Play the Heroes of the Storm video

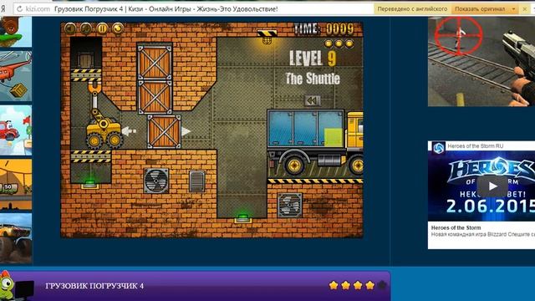(492, 186)
